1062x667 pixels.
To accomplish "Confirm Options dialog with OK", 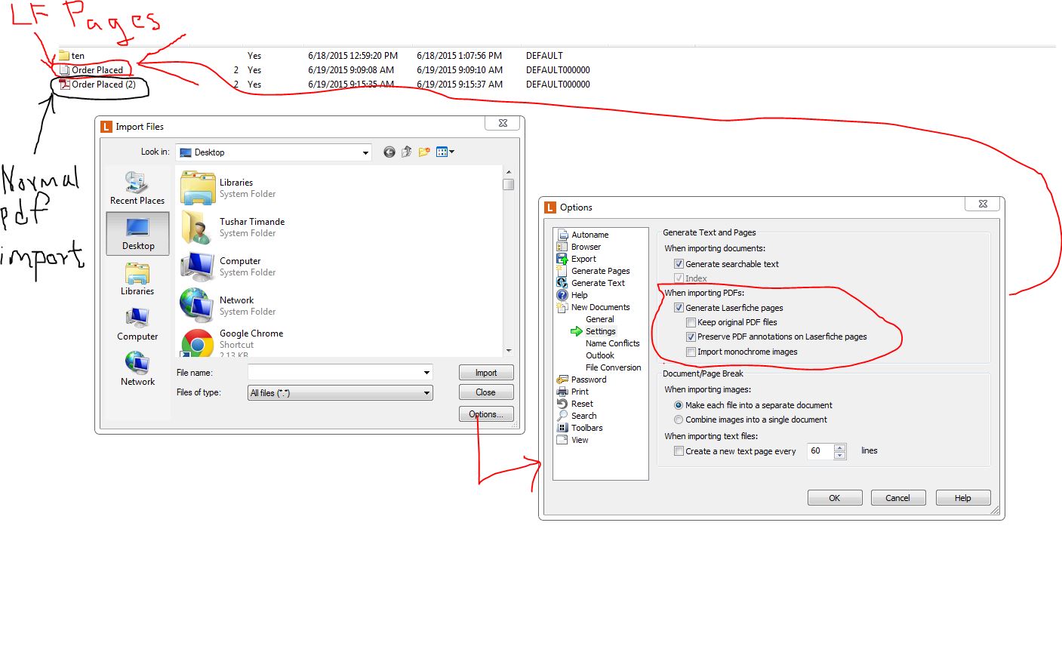I will pos(835,498).
